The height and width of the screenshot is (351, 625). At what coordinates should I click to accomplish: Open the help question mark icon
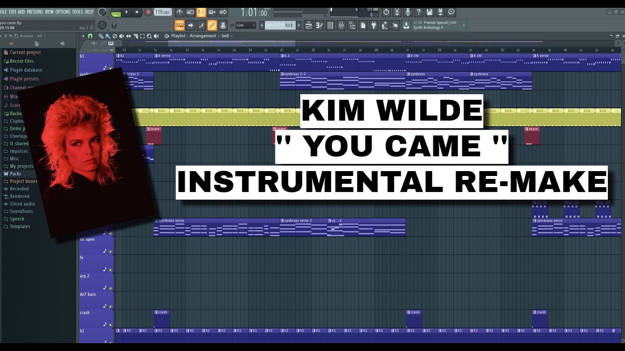[x=418, y=12]
